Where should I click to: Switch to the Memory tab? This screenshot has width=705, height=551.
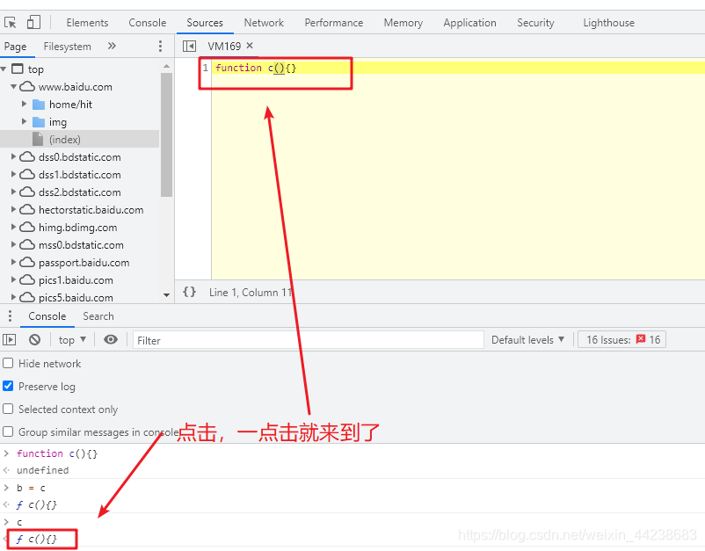point(403,23)
